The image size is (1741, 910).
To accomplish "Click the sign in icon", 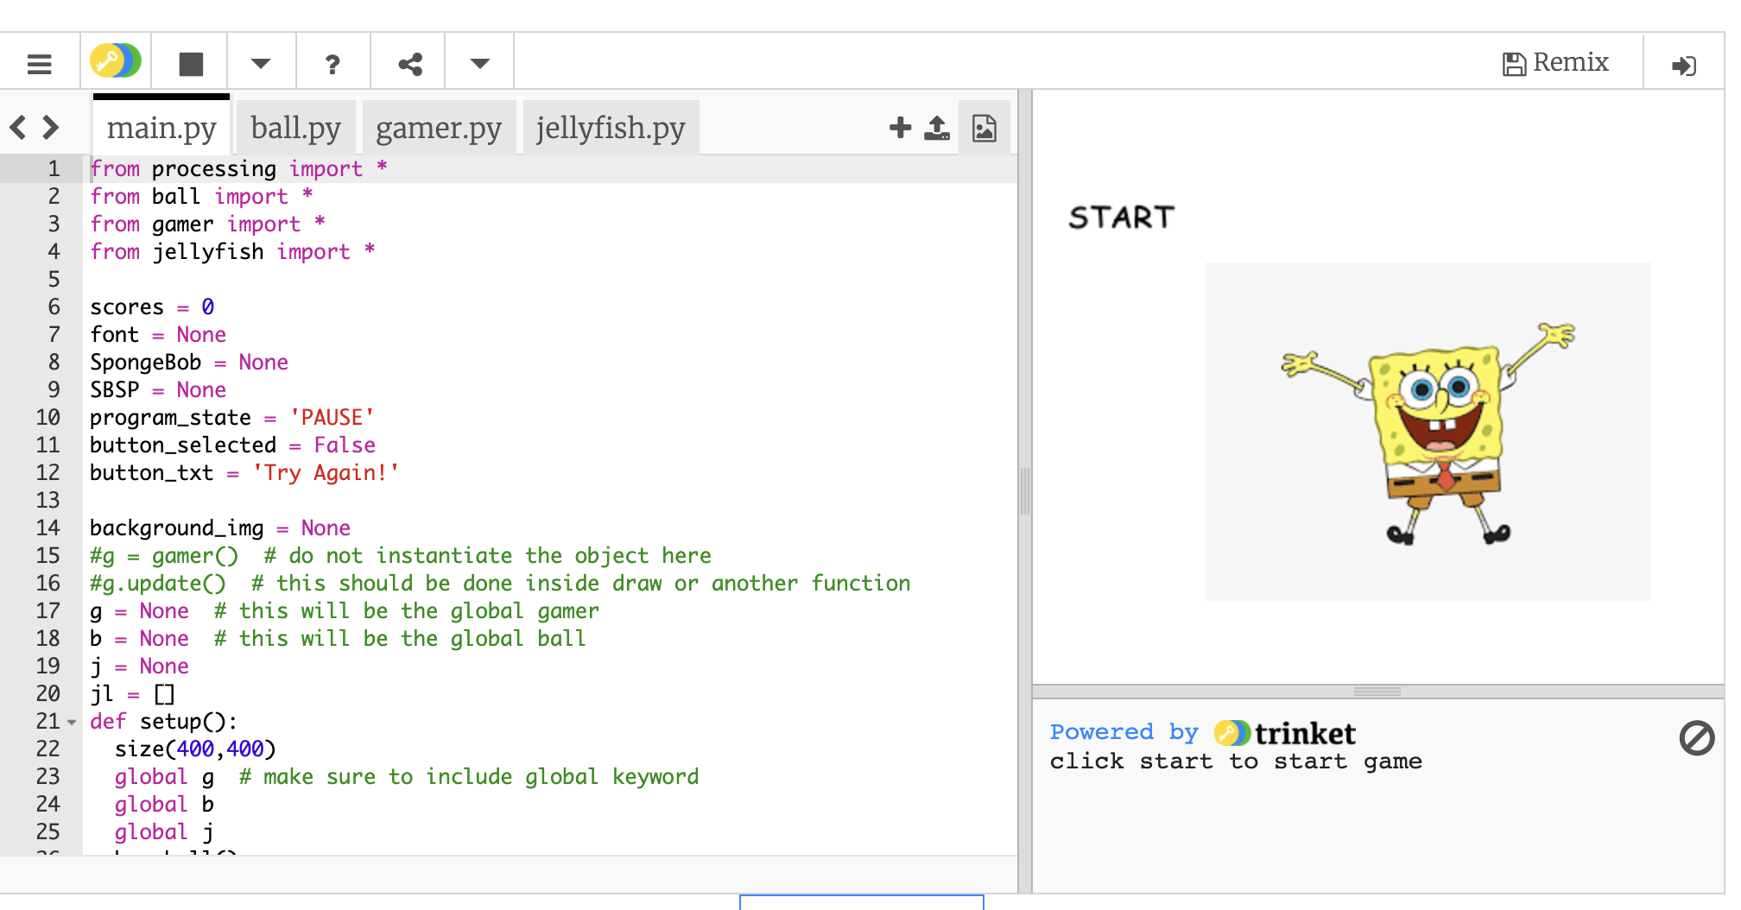I will (1683, 66).
